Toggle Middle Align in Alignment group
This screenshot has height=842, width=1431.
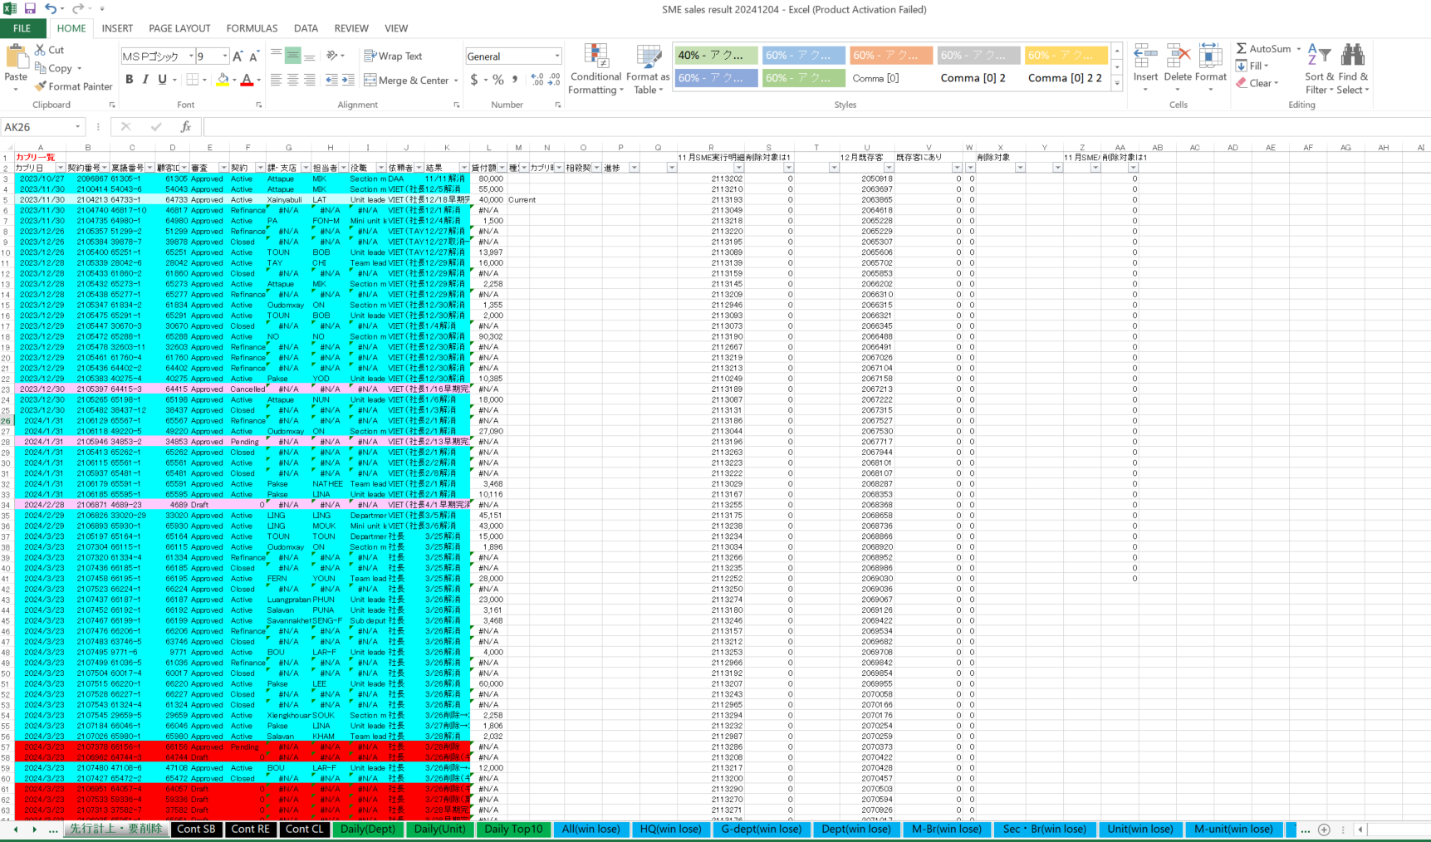(x=292, y=56)
